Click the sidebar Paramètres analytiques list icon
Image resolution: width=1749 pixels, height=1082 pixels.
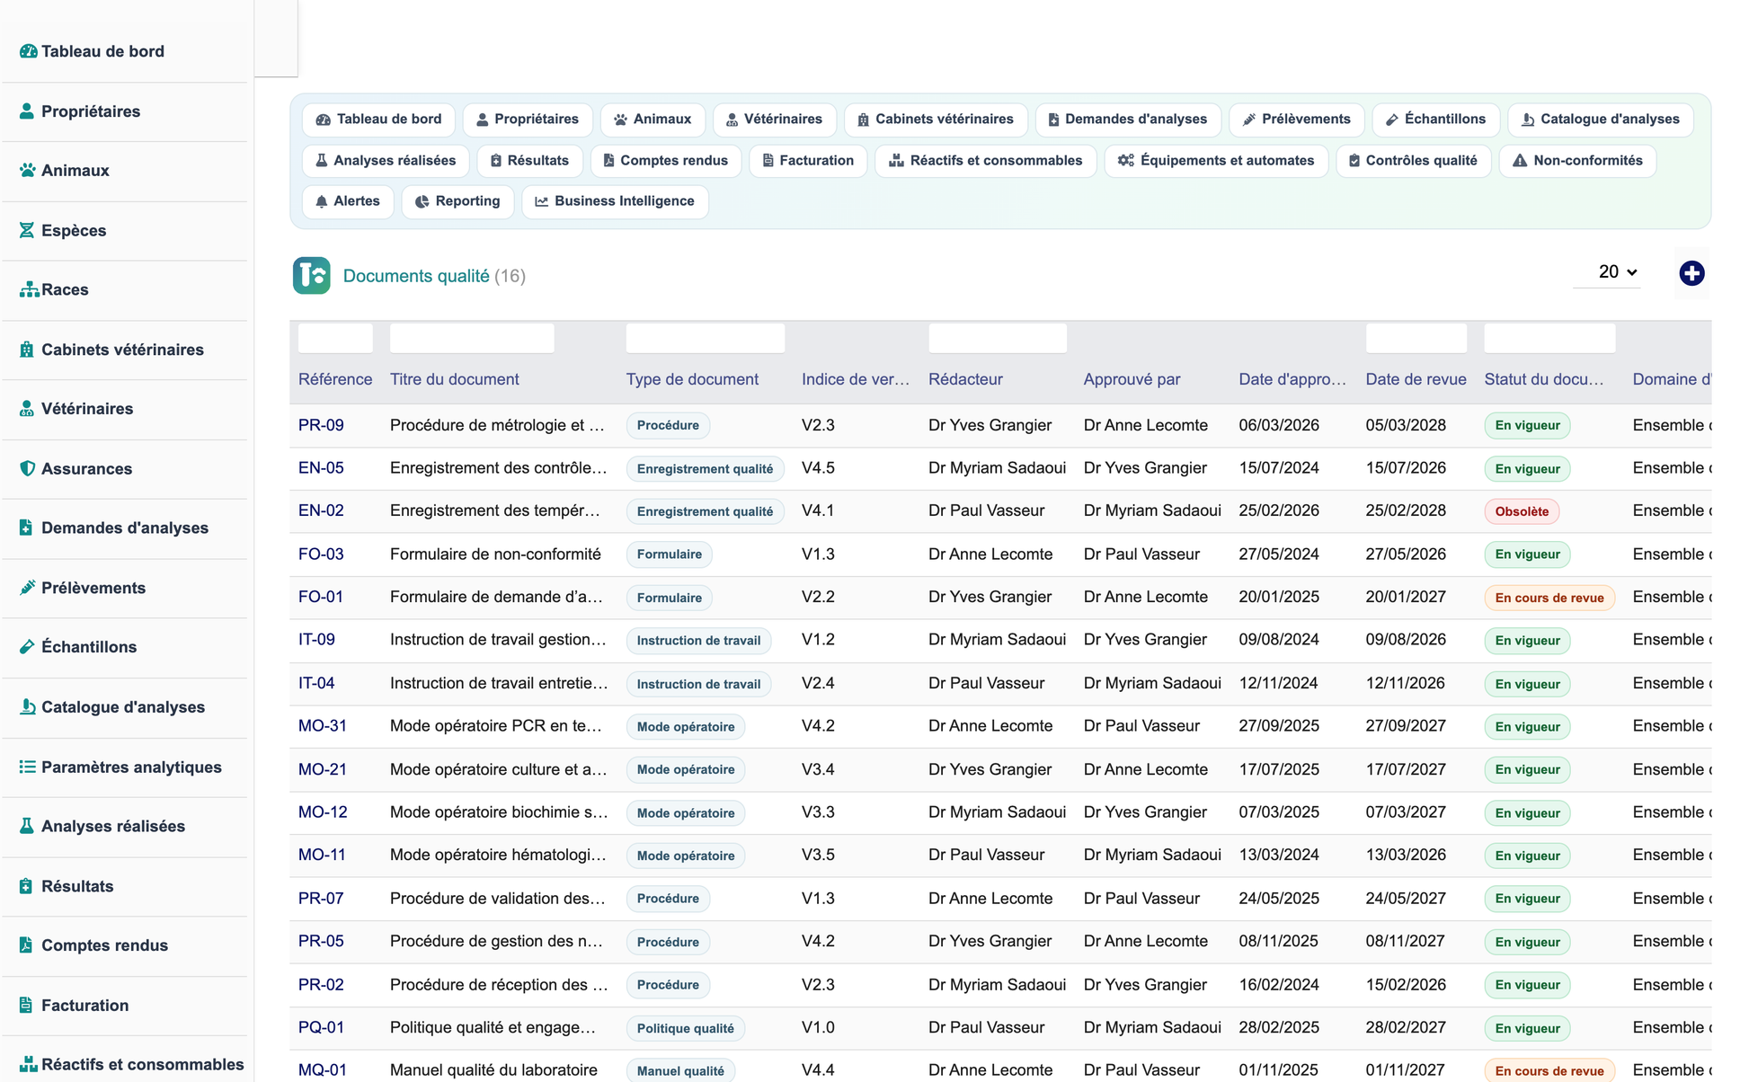coord(27,767)
